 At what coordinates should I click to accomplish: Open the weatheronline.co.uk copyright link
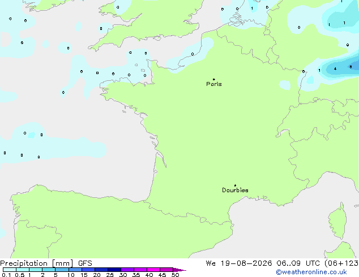(311, 272)
